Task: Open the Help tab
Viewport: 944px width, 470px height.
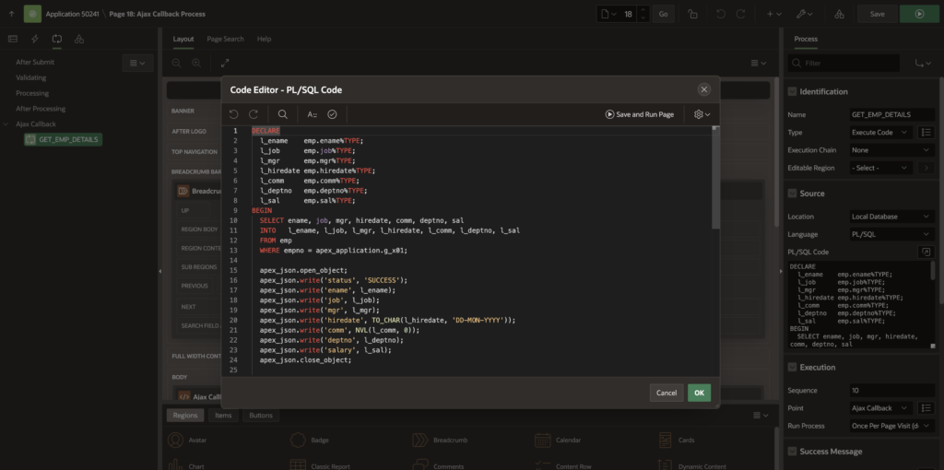Action: pyautogui.click(x=264, y=40)
